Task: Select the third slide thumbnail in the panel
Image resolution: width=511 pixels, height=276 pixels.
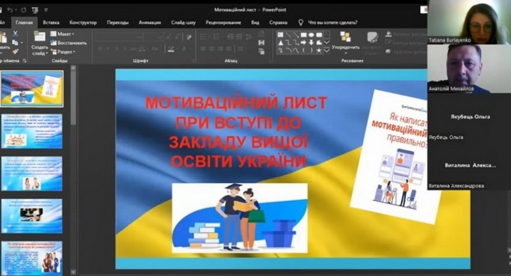Action: coord(32,173)
